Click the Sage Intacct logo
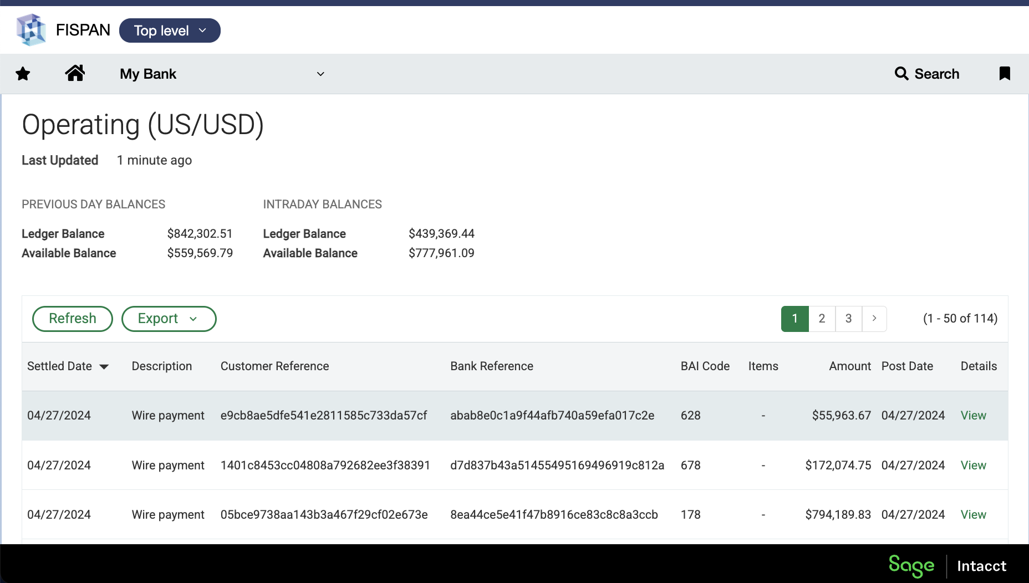Image resolution: width=1029 pixels, height=583 pixels. [947, 566]
